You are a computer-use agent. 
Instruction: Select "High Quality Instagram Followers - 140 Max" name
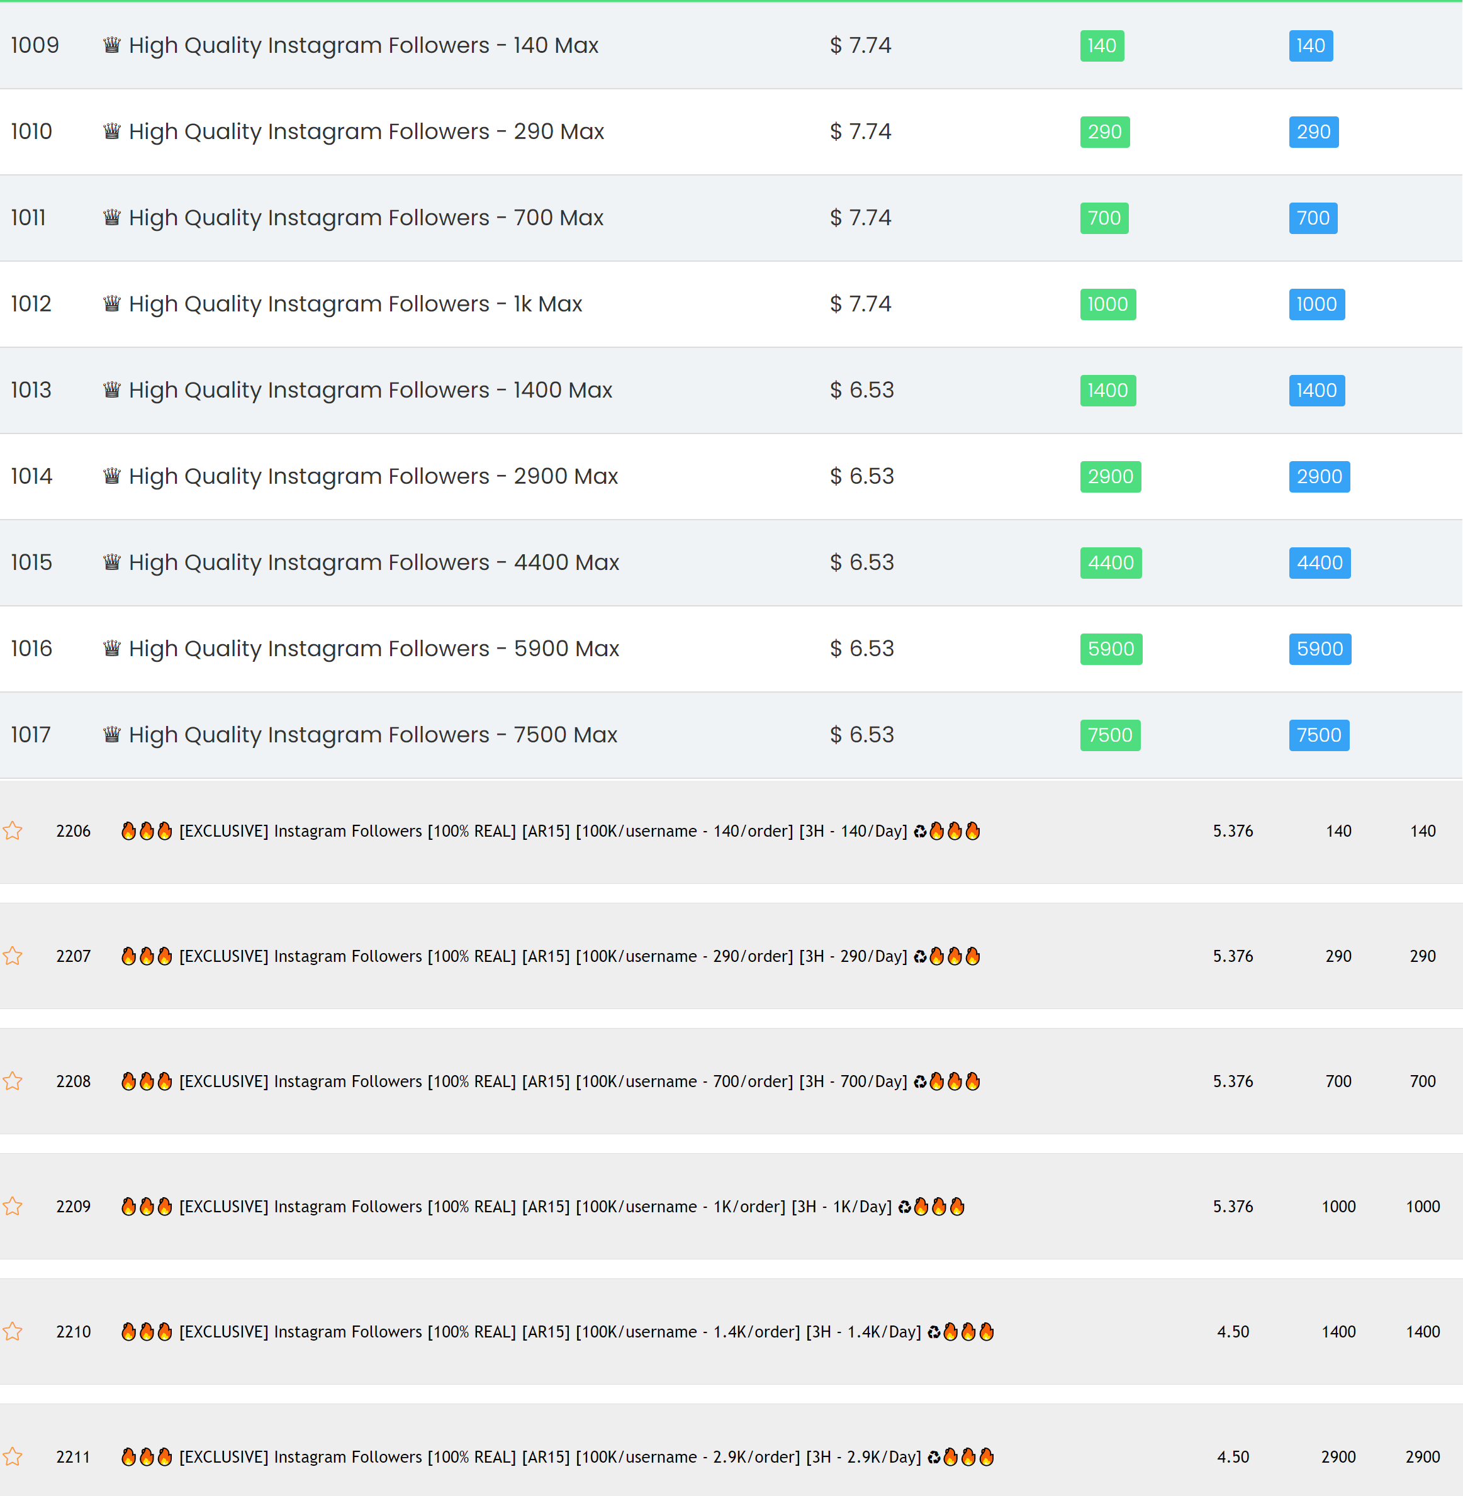[x=364, y=45]
